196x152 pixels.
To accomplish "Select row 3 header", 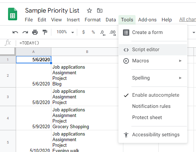I will coord(8,97).
